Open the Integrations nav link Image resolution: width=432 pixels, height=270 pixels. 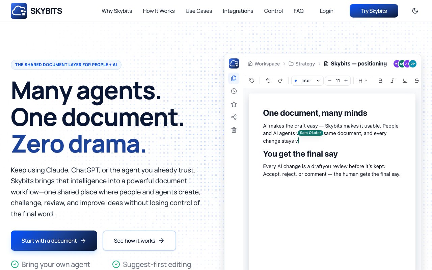pos(238,11)
